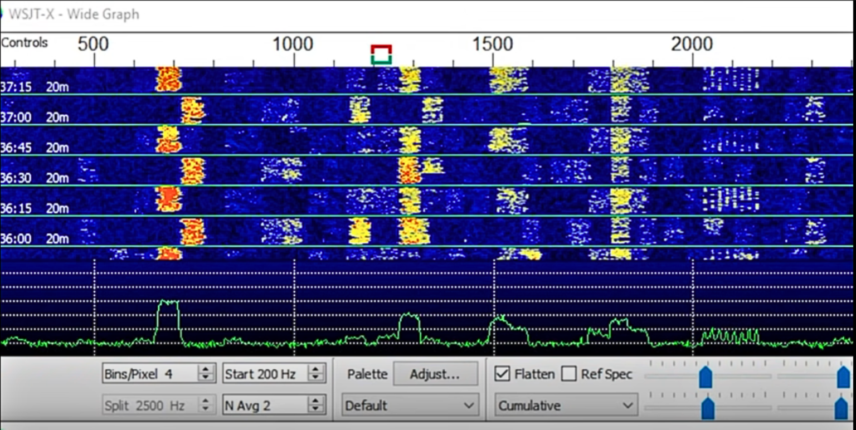856x430 pixels.
Task: Increase N Avg using its up arrow
Action: pos(316,401)
